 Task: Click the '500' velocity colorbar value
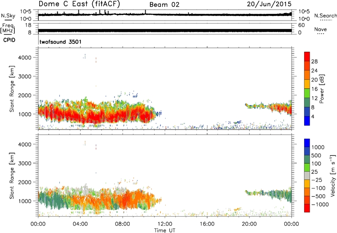click(316, 156)
